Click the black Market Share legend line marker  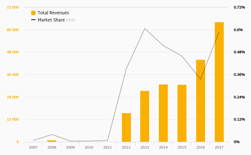click(x=33, y=20)
